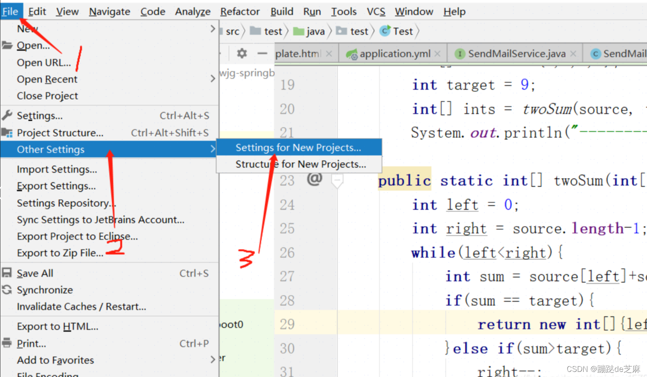Click the Synchronize icon in the File menu
647x377 pixels.
[x=6, y=290]
